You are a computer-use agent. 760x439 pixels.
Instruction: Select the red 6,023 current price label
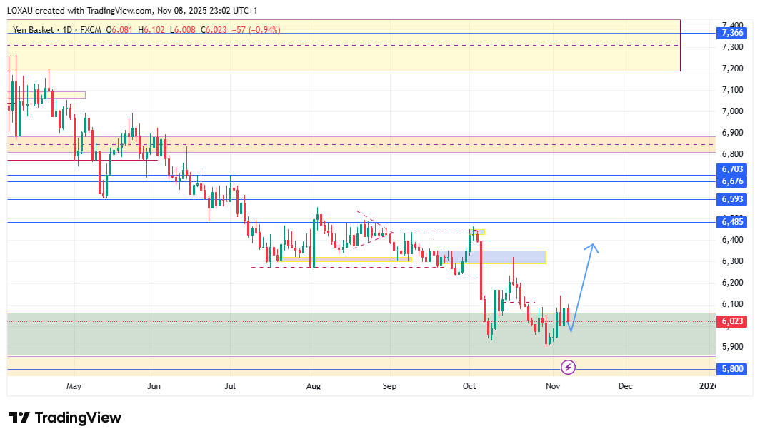click(732, 321)
